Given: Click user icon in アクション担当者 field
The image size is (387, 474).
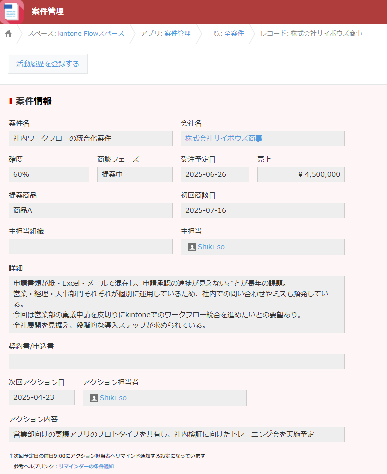Looking at the screenshot, I should [94, 398].
